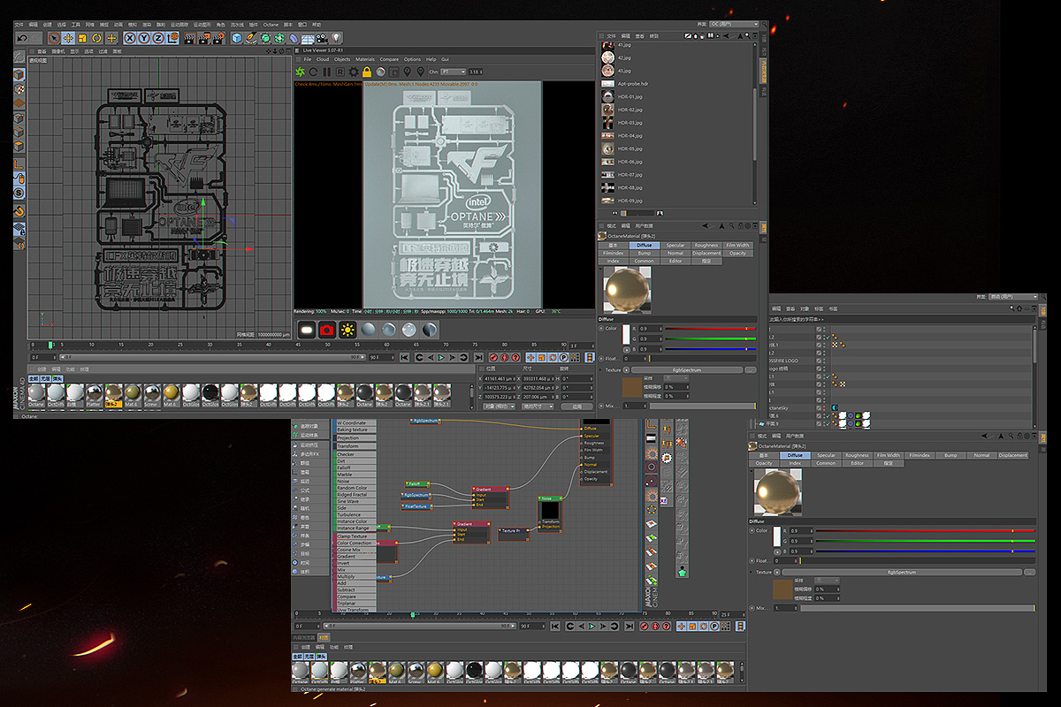Click the Undo arrow in main toolbar

tap(21, 38)
